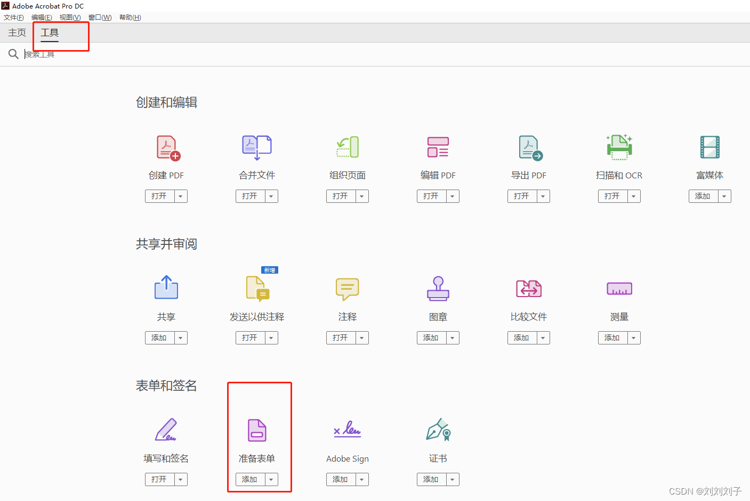This screenshot has height=501, width=750.
Task: Select the Export PDF (导出 PDF) icon
Action: click(x=530, y=148)
